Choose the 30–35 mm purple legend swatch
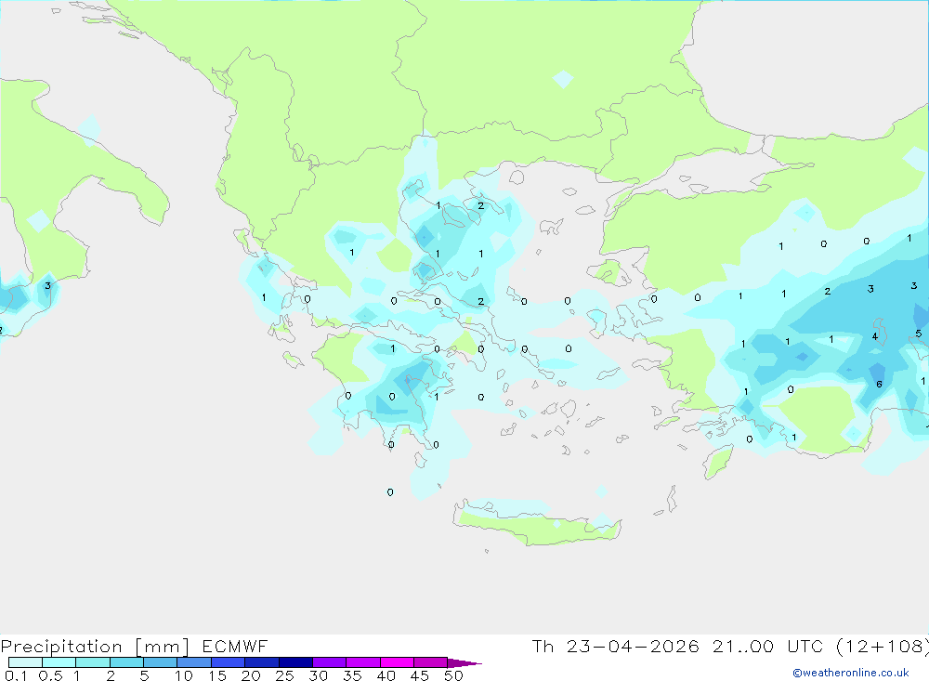The width and height of the screenshot is (929, 681). point(329,662)
